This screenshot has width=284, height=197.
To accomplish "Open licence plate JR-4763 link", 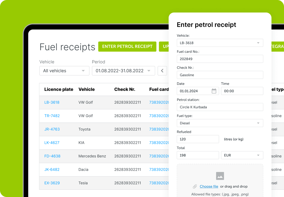I will [52, 129].
